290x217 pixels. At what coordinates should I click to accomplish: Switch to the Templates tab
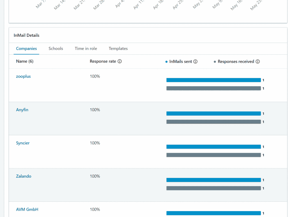[x=118, y=49]
